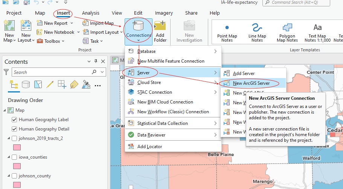Viewport: 343px width, 189px height.
Task: Open the Project tab
Action: [14, 13]
